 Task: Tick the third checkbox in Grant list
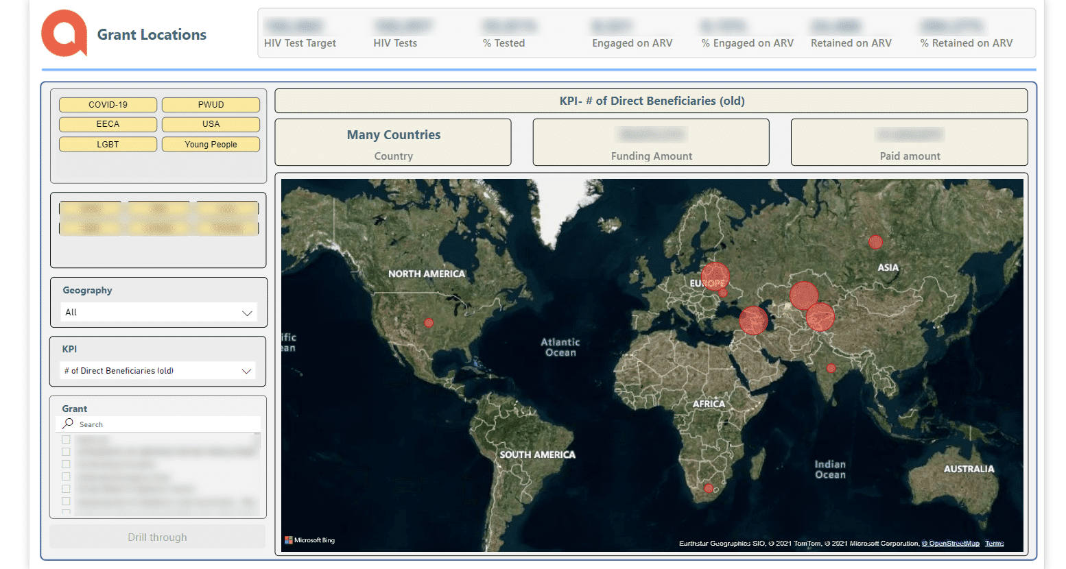(67, 464)
